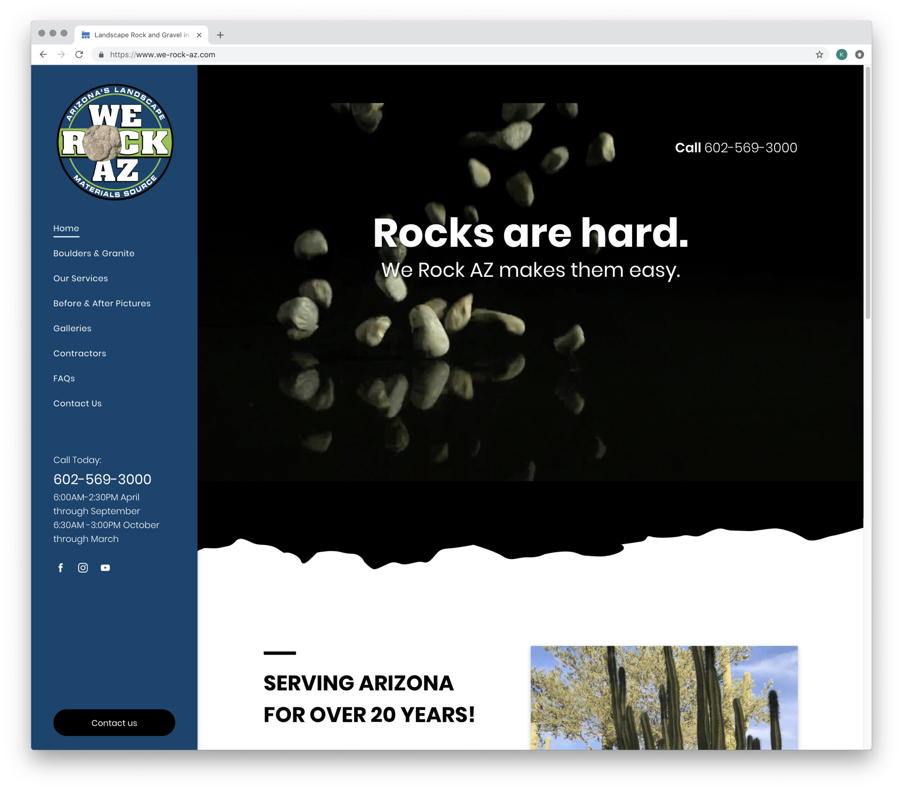The width and height of the screenshot is (903, 791).
Task: Open the Boulders & Granite page
Action: (x=94, y=253)
